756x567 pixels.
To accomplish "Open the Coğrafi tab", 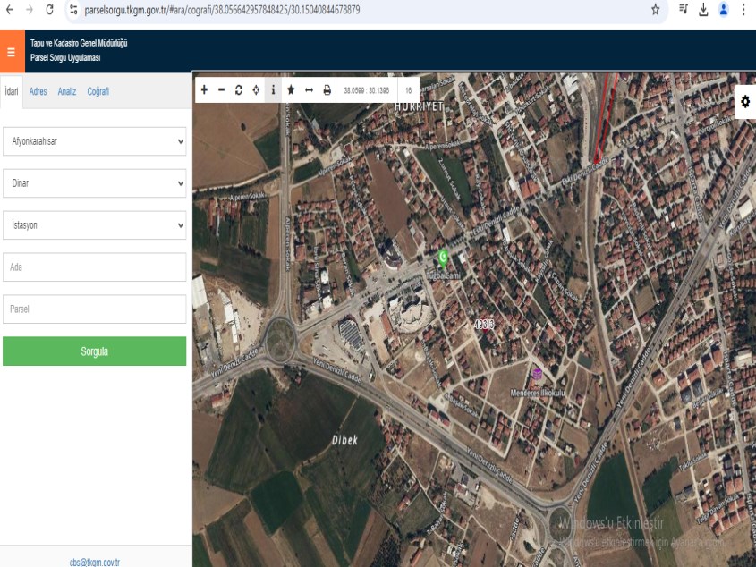I will pos(98,91).
